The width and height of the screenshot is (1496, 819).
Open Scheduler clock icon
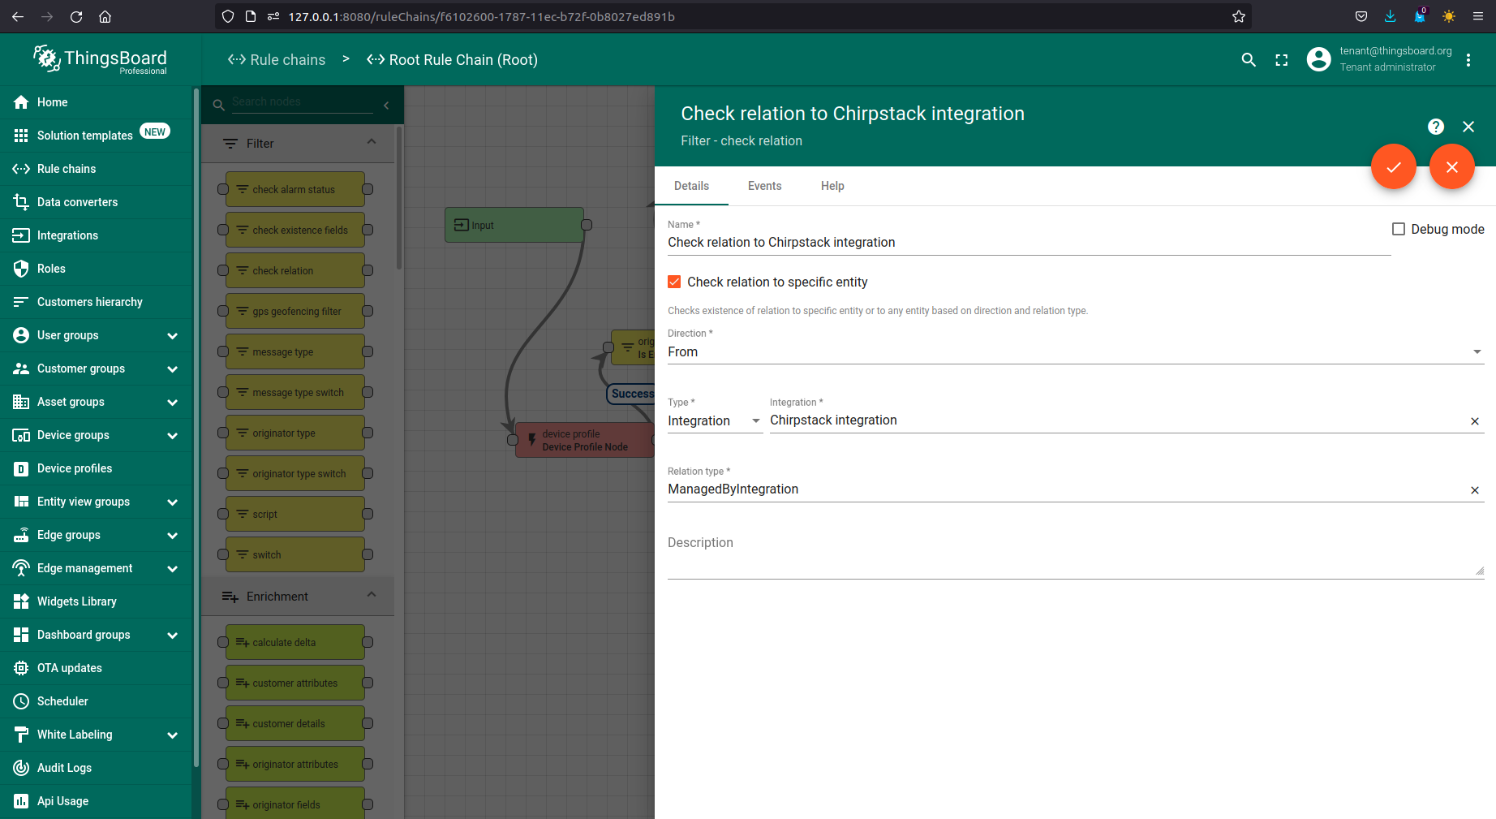click(21, 701)
